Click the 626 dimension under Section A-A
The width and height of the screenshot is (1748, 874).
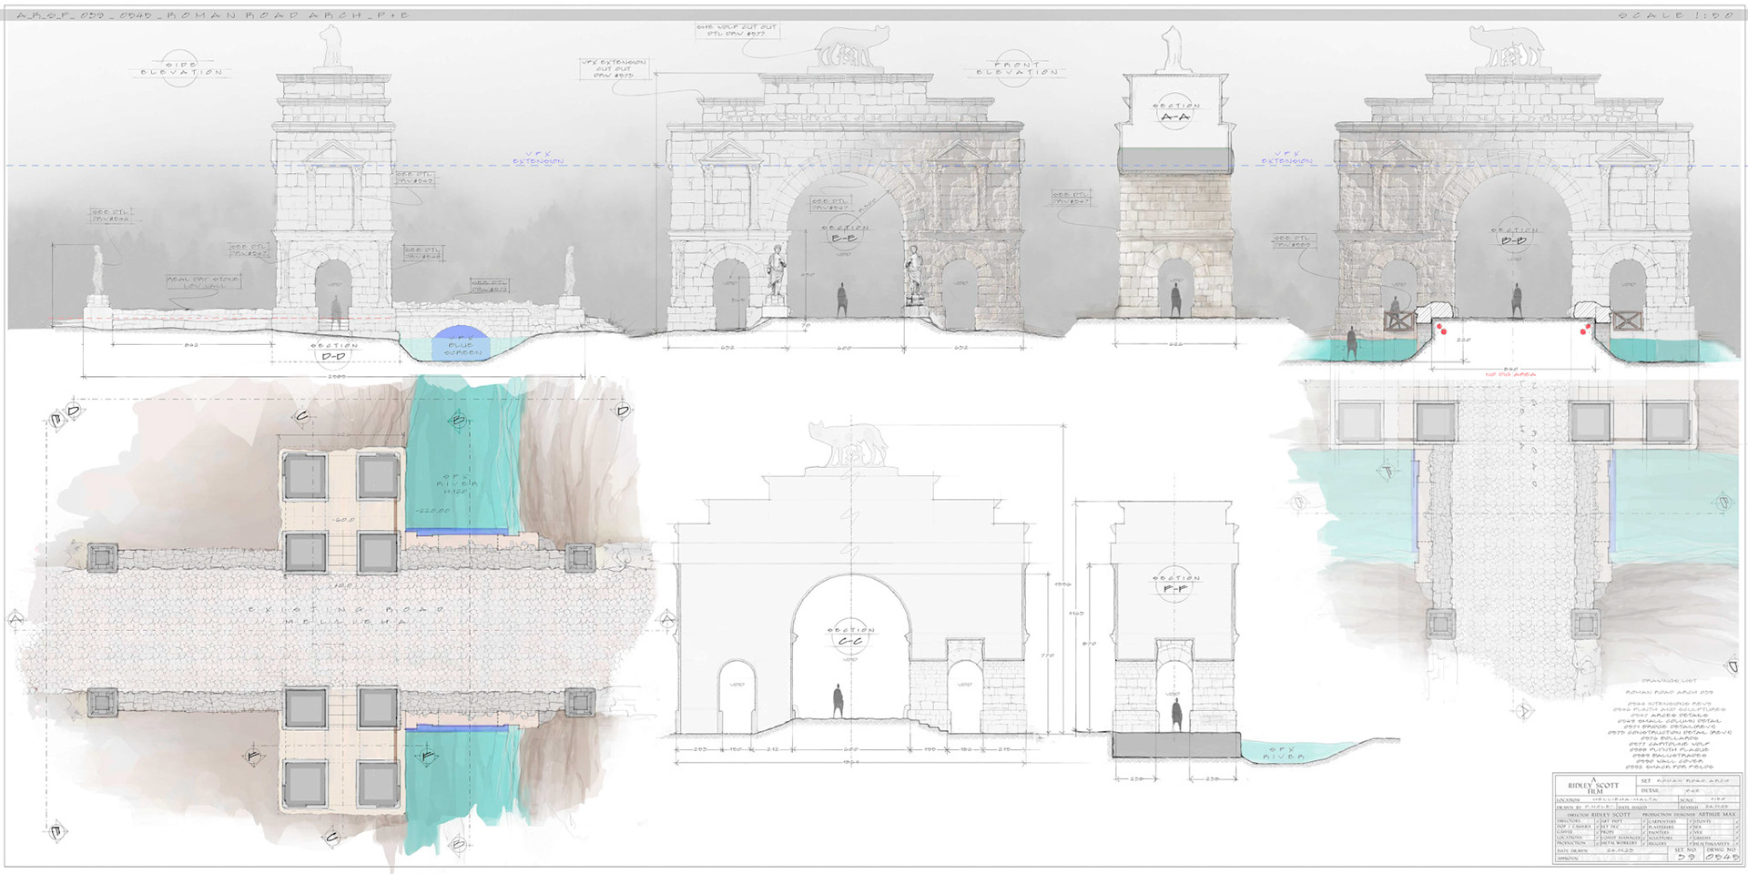pyautogui.click(x=1175, y=345)
